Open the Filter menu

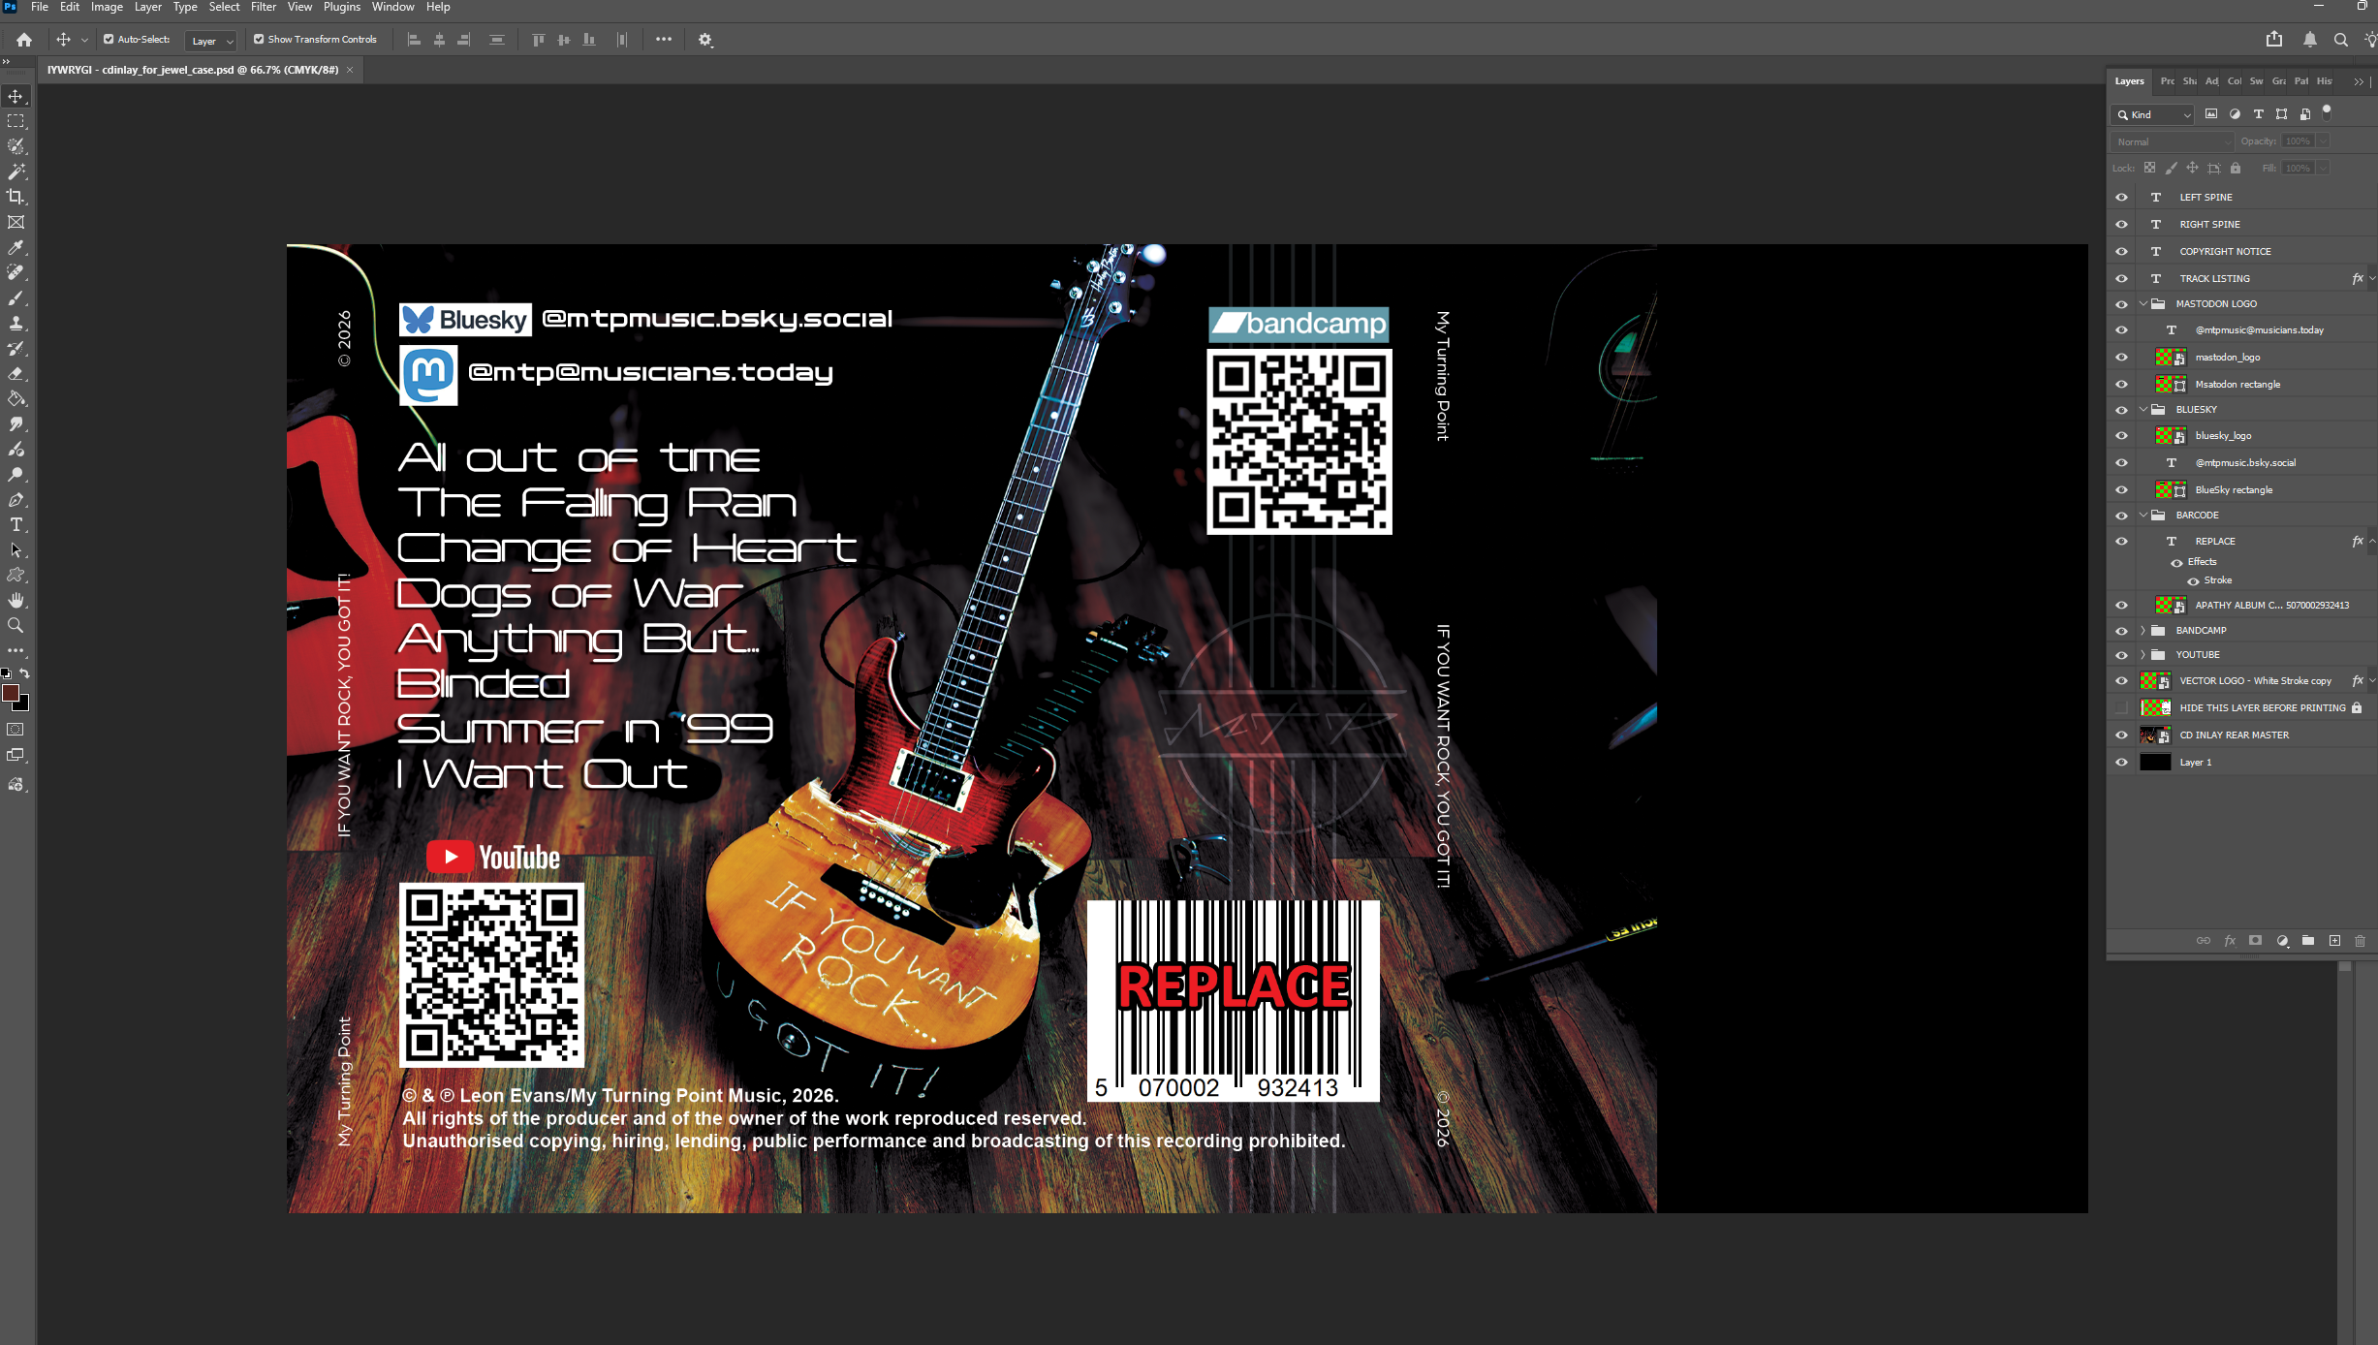point(264,7)
